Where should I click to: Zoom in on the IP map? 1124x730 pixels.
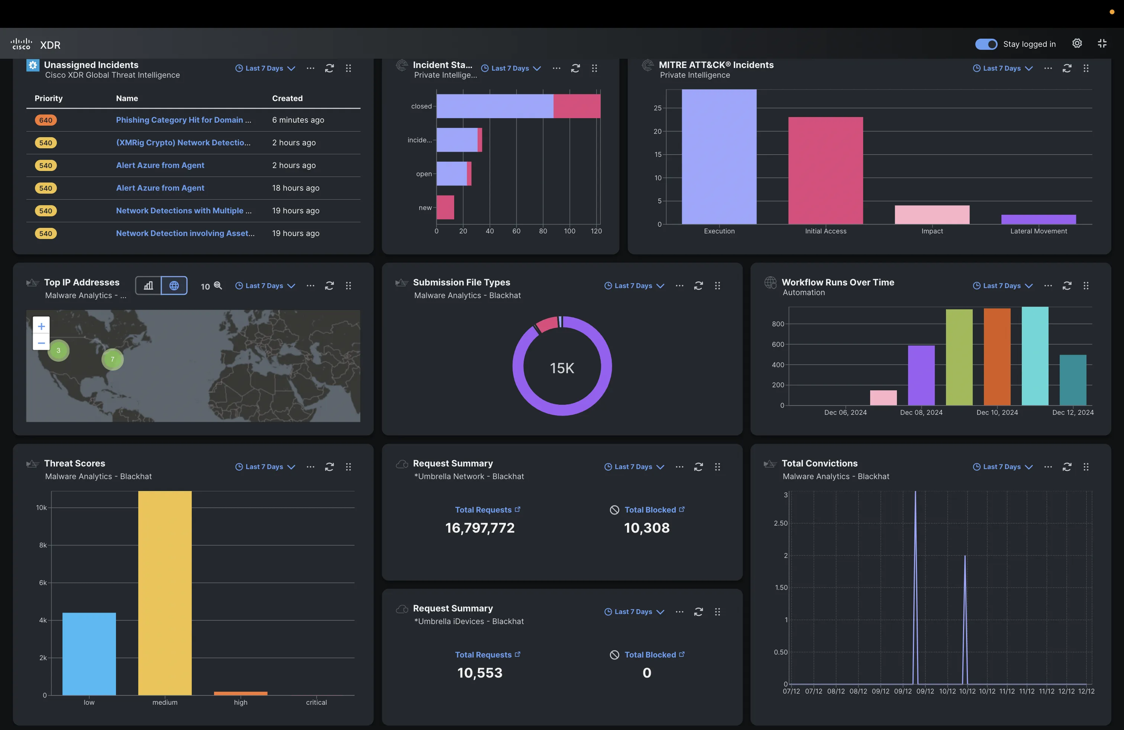click(42, 326)
